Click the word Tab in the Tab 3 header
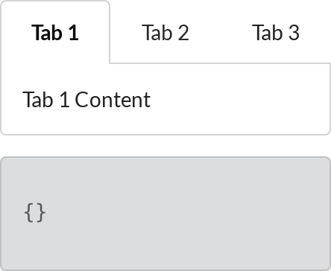This screenshot has width=331, height=271. 268,33
